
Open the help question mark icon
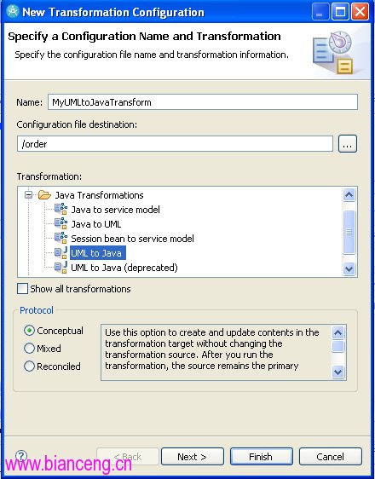(x=21, y=456)
